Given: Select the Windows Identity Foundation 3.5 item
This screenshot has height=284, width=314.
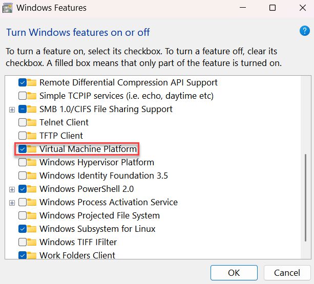Looking at the screenshot, I should (103, 176).
